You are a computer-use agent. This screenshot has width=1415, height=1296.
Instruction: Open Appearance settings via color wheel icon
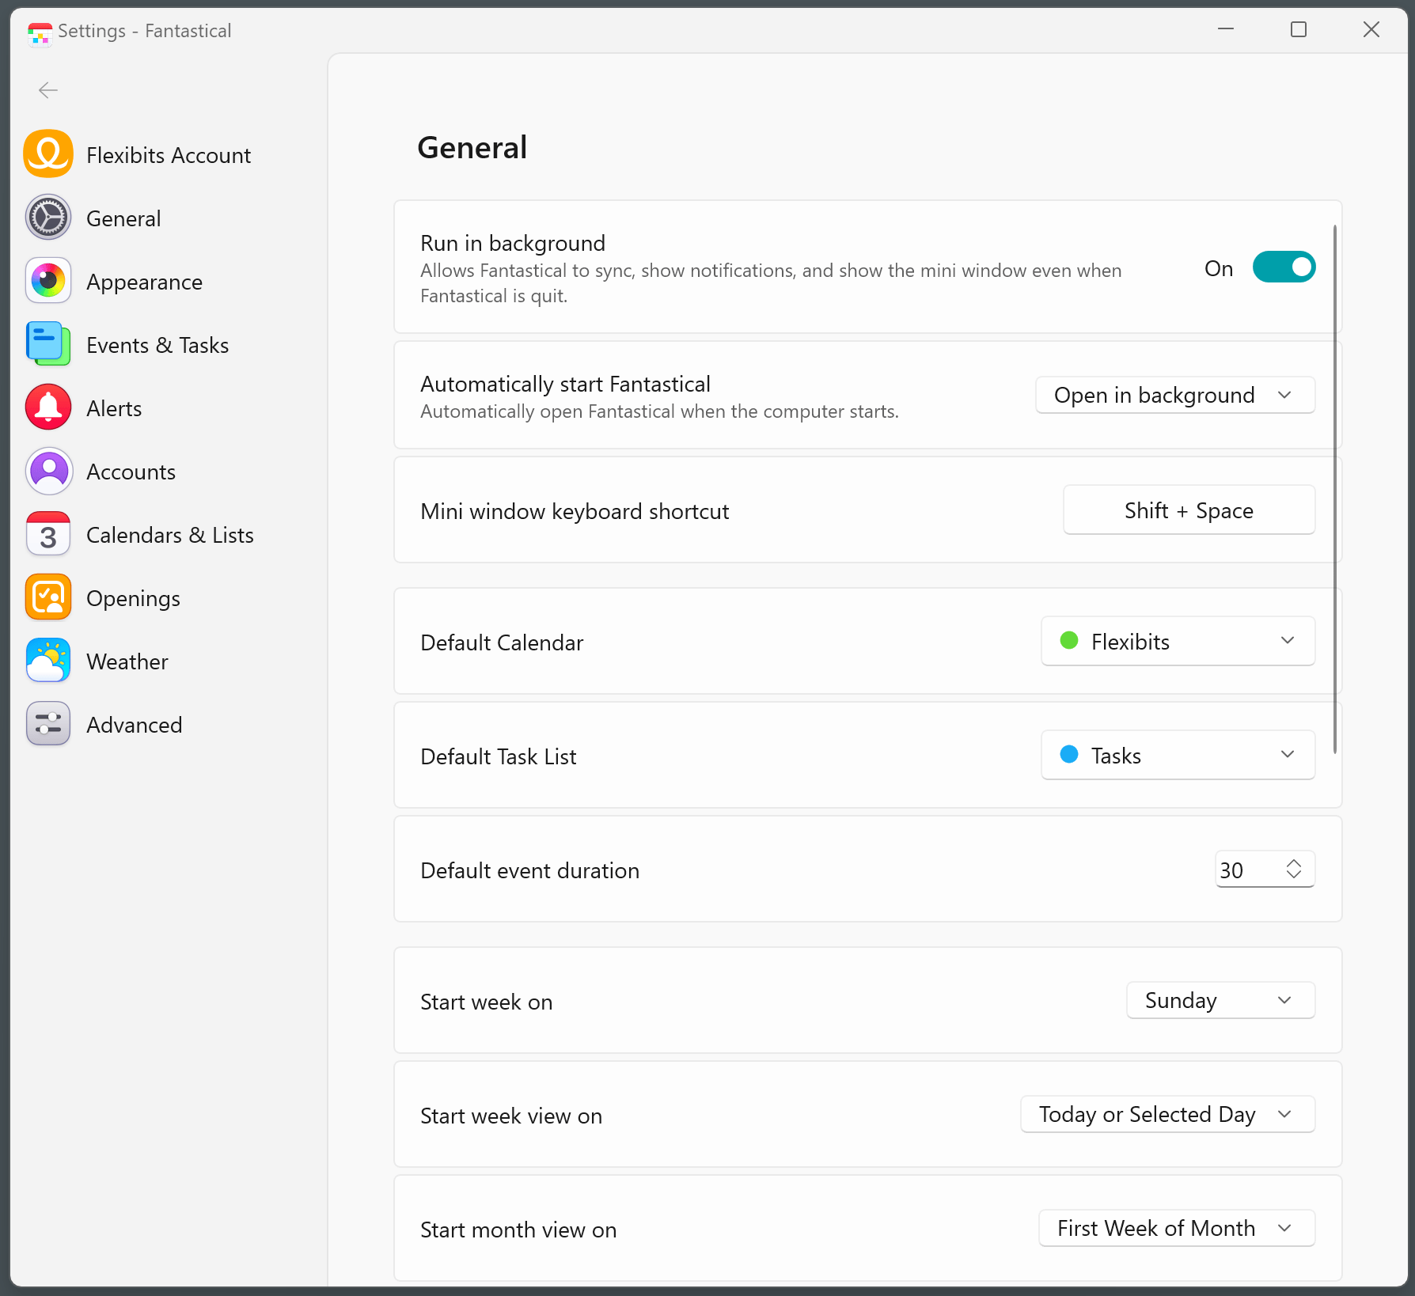point(48,281)
